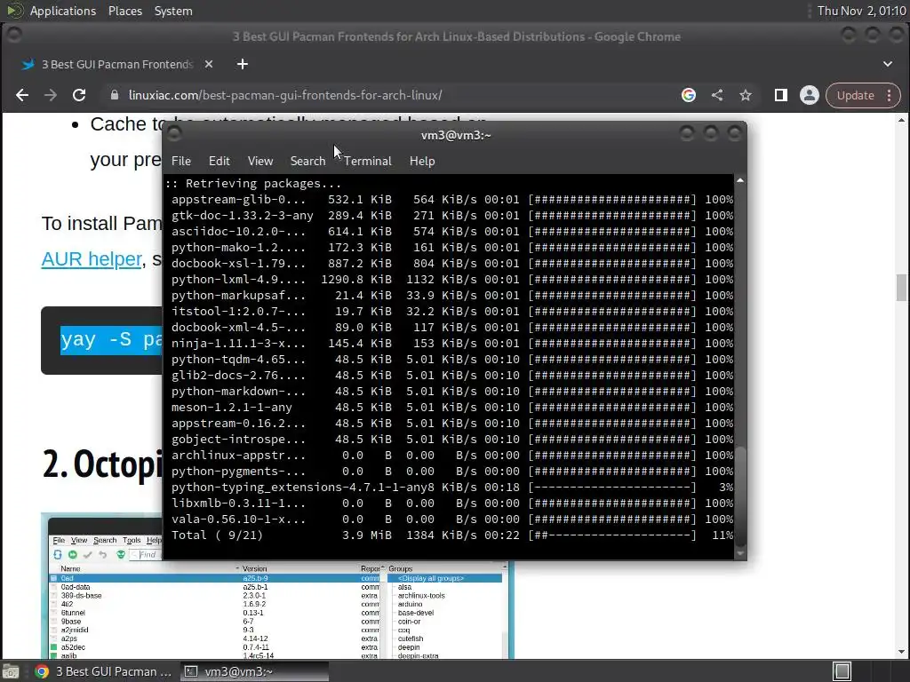Click the vm3@vm3:~ terminal title bar
The width and height of the screenshot is (910, 682).
coord(456,135)
